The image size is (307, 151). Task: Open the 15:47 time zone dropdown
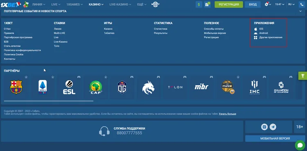[x=280, y=5]
